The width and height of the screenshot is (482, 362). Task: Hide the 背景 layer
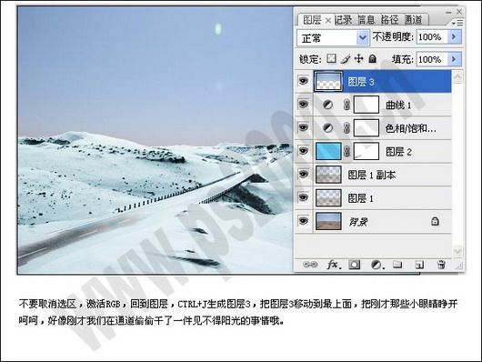tap(304, 221)
